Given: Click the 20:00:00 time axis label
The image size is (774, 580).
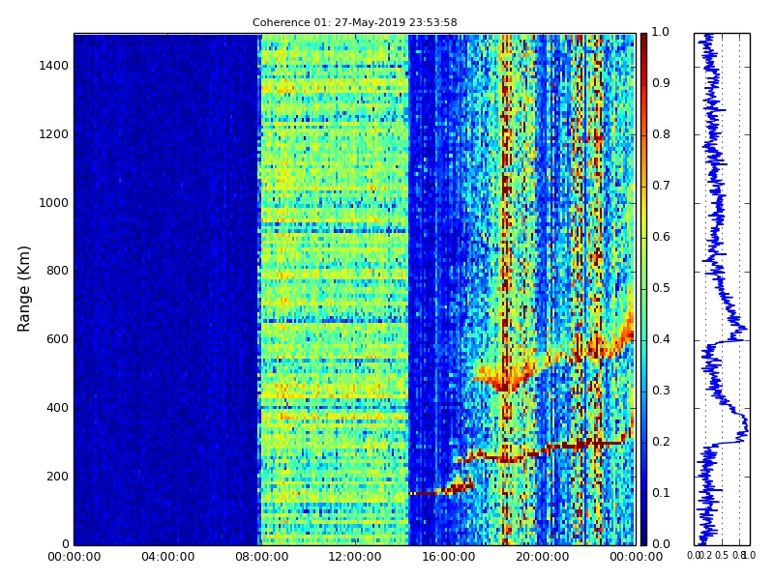Looking at the screenshot, I should [543, 557].
